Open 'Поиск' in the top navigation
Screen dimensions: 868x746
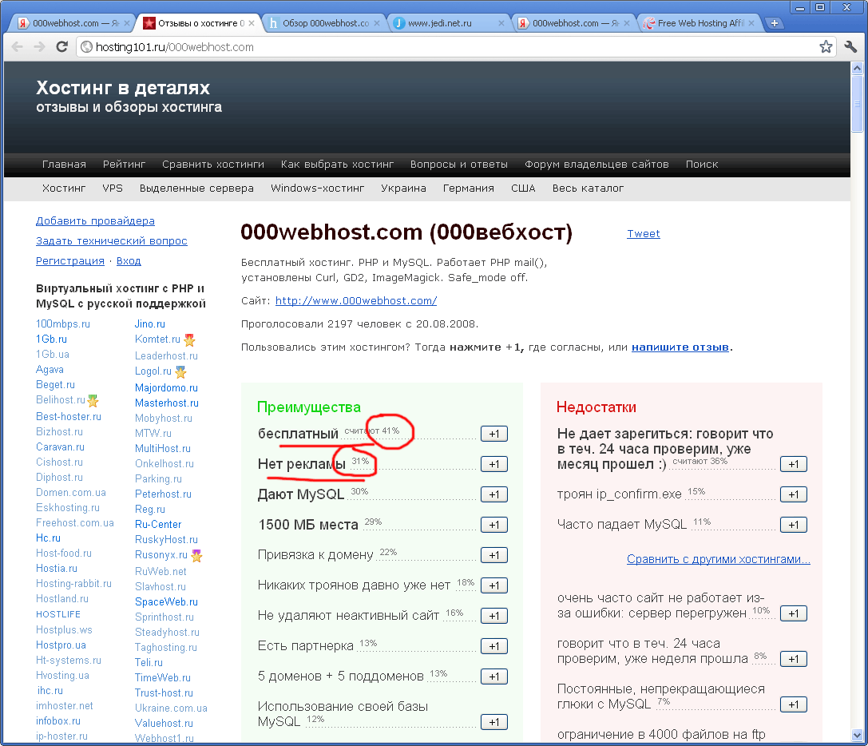click(x=702, y=165)
